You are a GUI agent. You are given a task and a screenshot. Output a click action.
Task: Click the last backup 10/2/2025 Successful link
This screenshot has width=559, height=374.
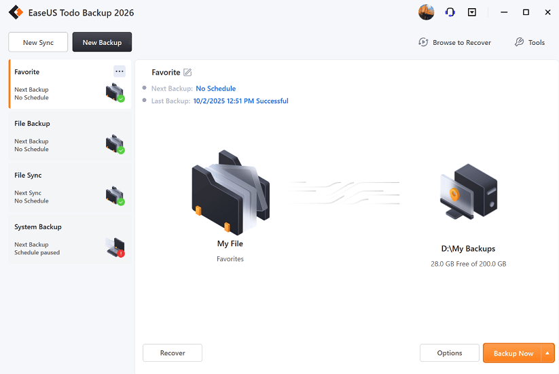[240, 101]
